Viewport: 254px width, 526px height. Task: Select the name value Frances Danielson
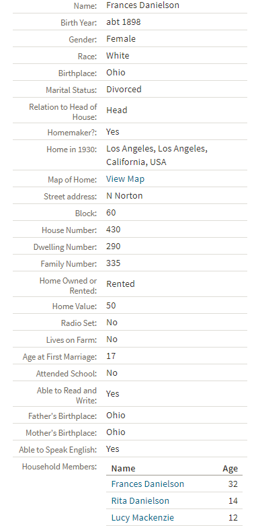(x=142, y=5)
